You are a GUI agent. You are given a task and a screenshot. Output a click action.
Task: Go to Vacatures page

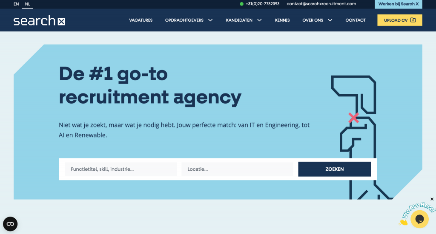(x=141, y=20)
